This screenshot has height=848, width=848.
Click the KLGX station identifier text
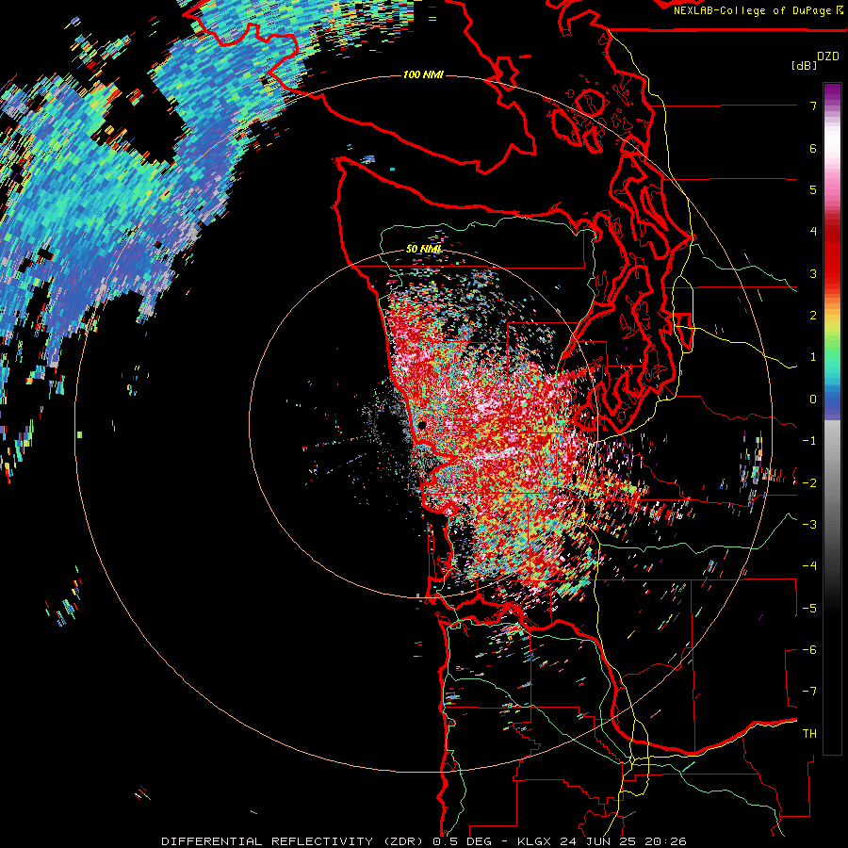point(534,841)
